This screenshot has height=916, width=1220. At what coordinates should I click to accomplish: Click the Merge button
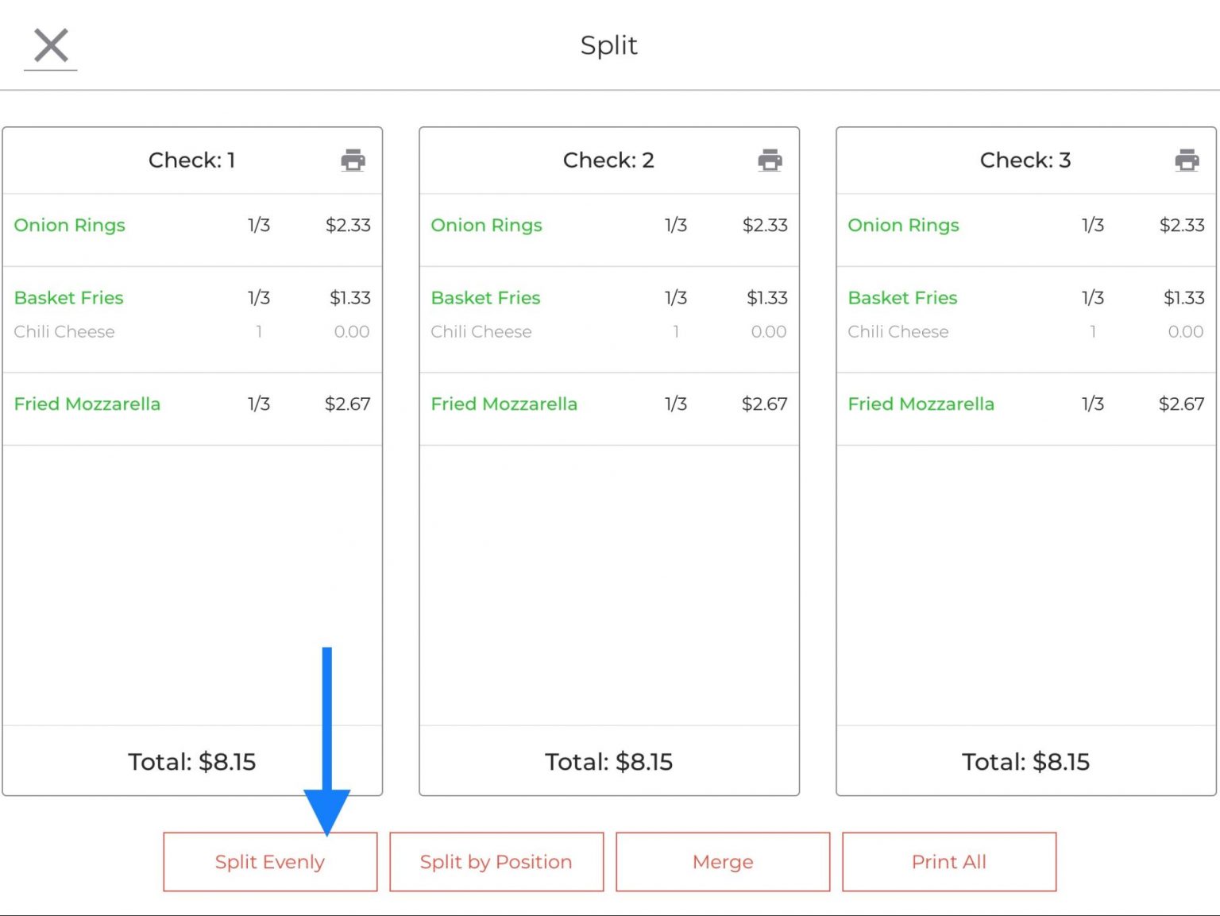(722, 861)
